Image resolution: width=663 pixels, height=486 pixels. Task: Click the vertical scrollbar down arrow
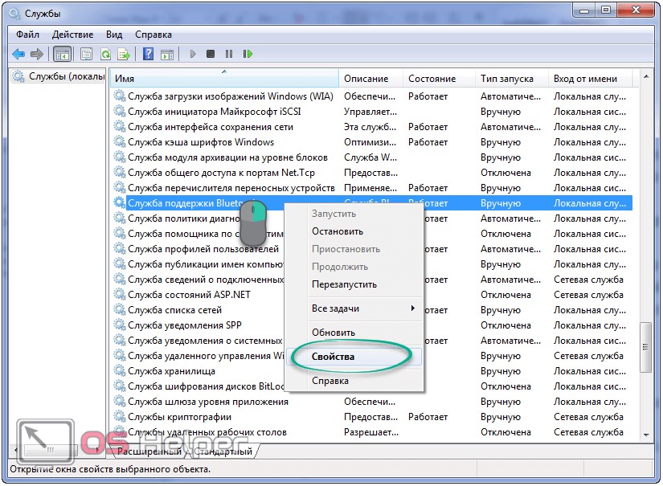click(x=646, y=434)
